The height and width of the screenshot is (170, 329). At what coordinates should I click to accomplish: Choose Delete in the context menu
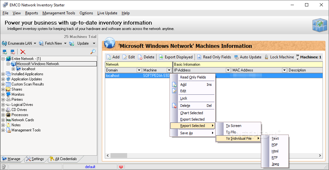click(x=193, y=106)
